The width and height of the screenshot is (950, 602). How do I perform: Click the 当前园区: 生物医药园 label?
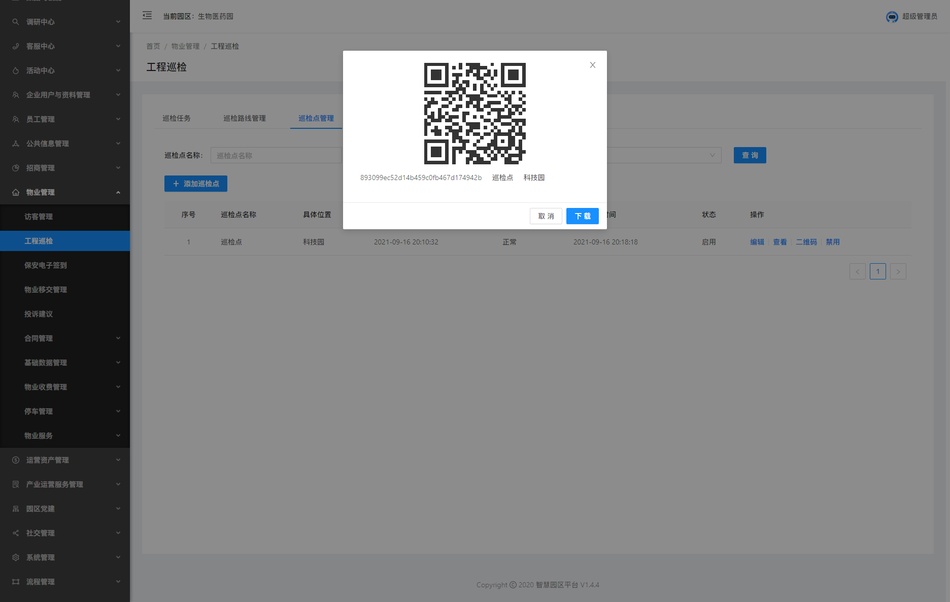(198, 16)
